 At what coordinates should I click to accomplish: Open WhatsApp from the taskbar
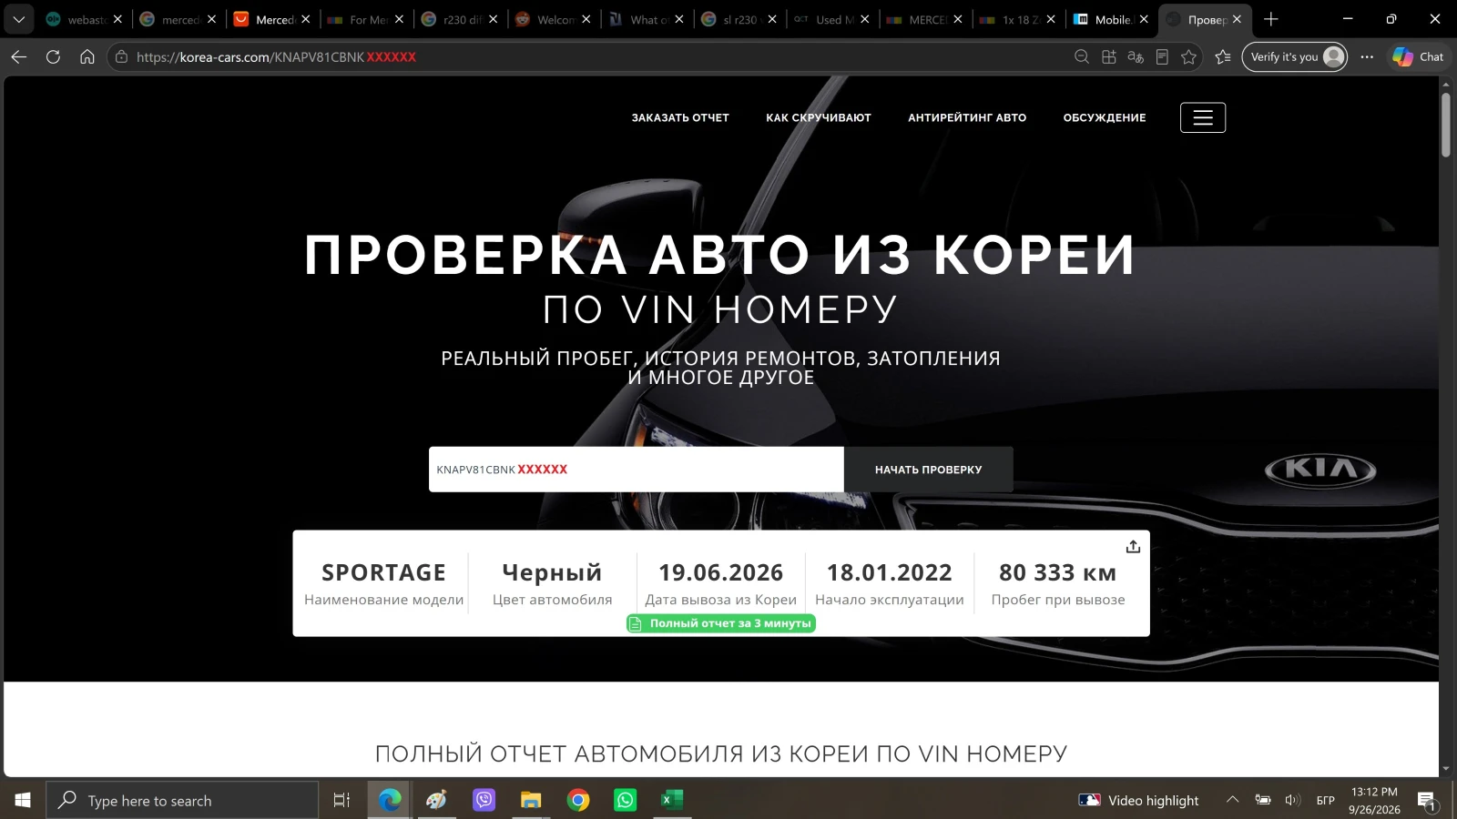(x=626, y=800)
